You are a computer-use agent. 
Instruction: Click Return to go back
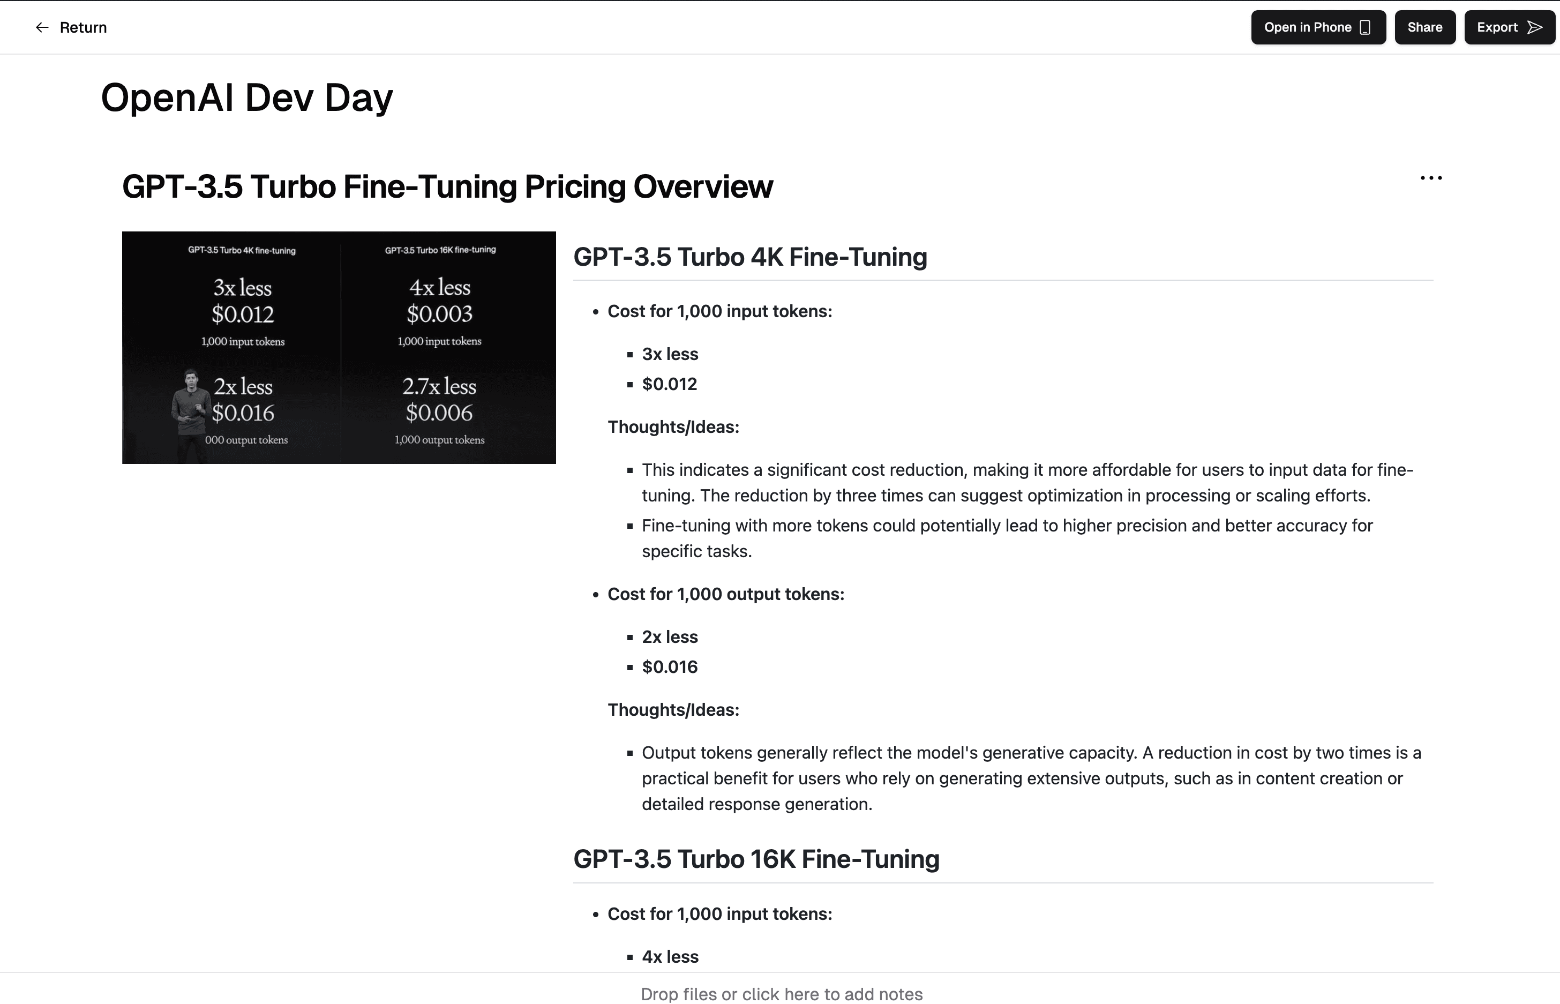[83, 27]
